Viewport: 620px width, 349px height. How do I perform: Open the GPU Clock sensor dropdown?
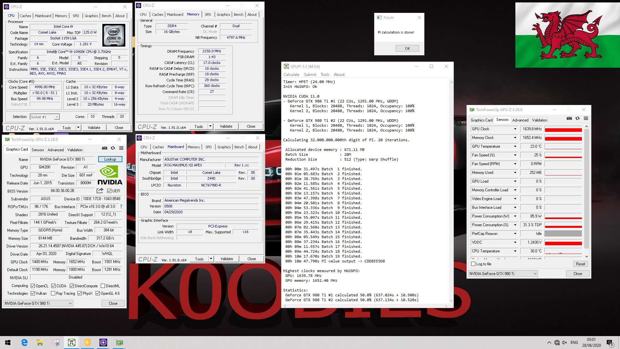click(515, 129)
